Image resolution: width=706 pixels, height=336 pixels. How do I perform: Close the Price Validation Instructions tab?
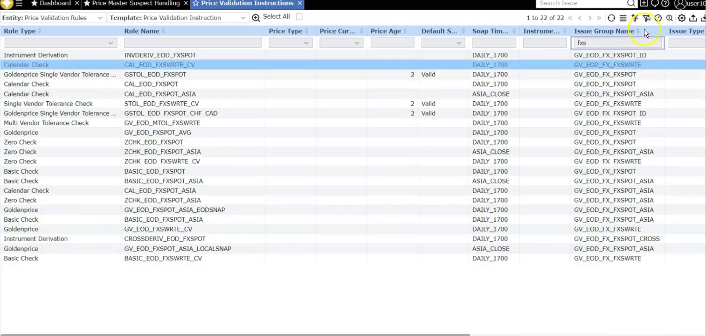point(299,3)
